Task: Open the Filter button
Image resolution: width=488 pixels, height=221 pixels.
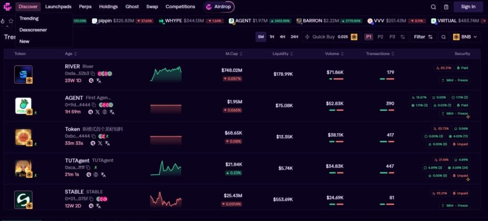Action: [423, 37]
